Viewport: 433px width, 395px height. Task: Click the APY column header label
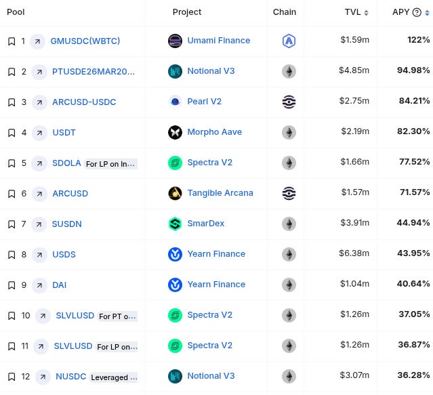401,12
